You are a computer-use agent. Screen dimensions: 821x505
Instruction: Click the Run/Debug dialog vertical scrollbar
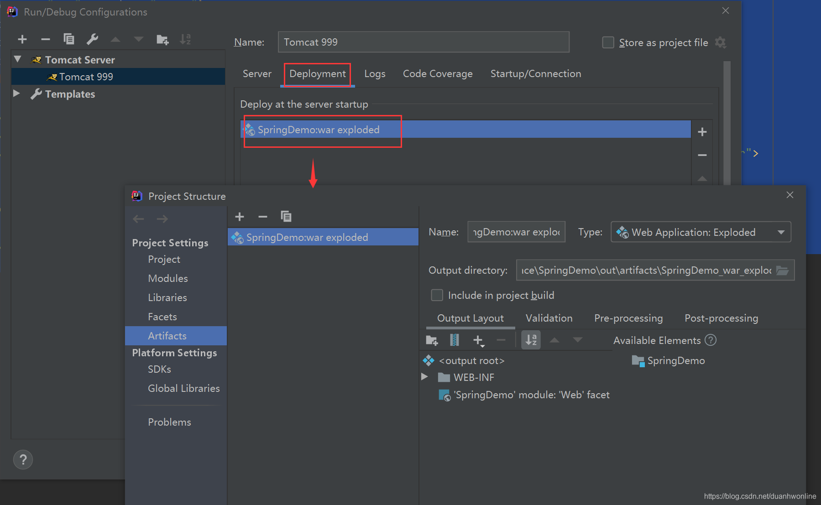727,123
